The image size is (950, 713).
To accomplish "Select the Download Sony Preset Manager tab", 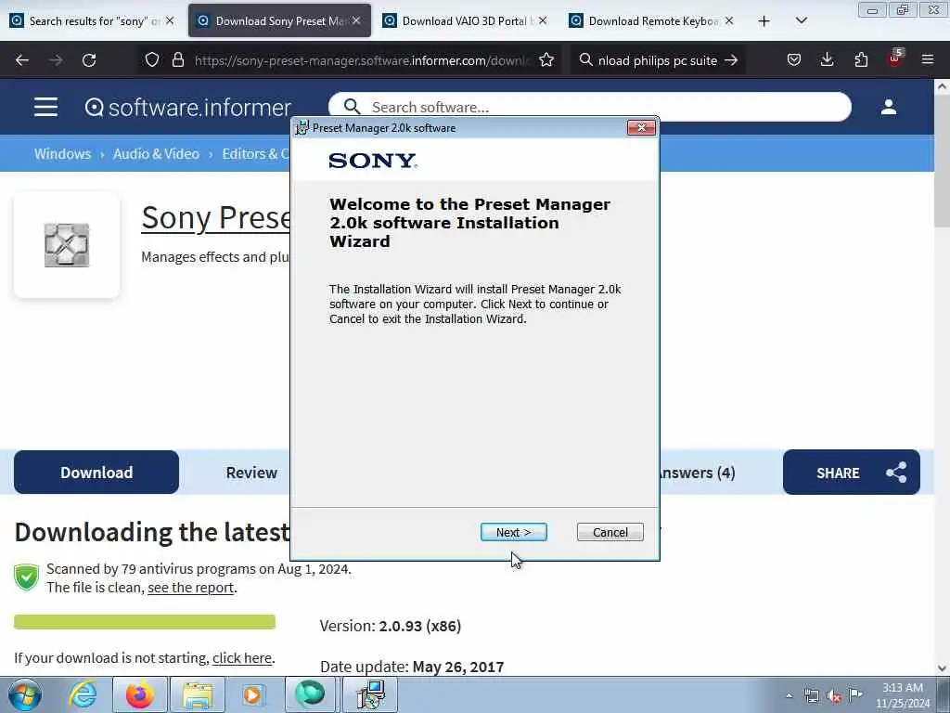I will pyautogui.click(x=279, y=21).
